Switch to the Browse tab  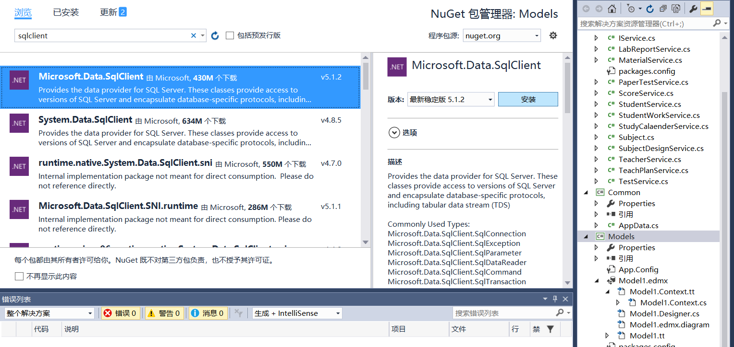(23, 12)
